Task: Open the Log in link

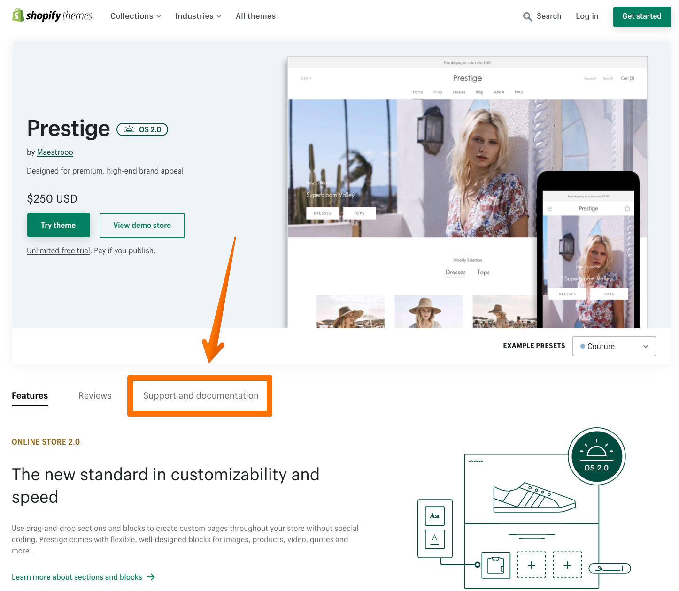Action: (587, 16)
